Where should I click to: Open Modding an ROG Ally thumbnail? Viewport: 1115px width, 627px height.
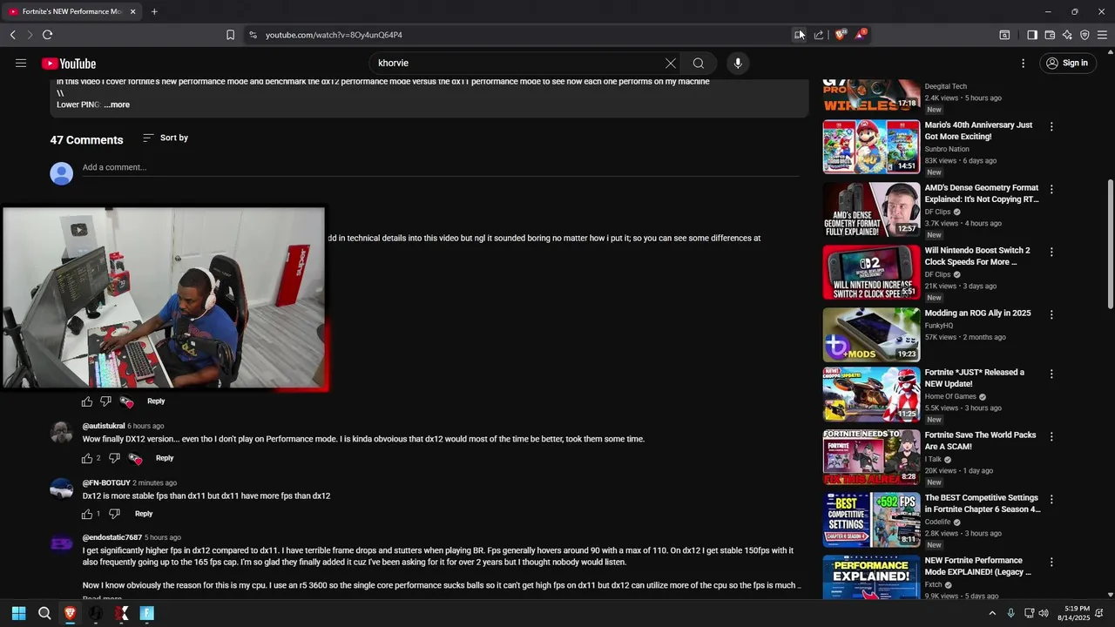871,334
